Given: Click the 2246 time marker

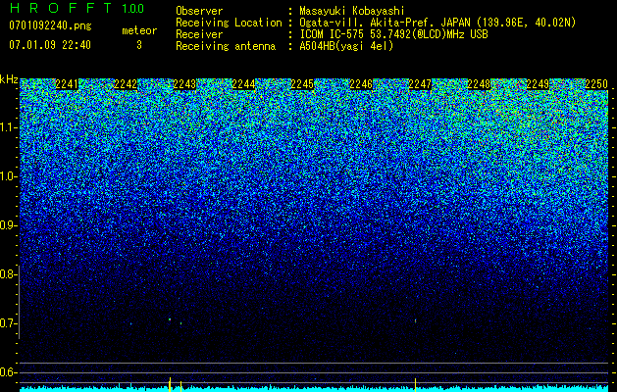Looking at the screenshot, I should (x=361, y=84).
